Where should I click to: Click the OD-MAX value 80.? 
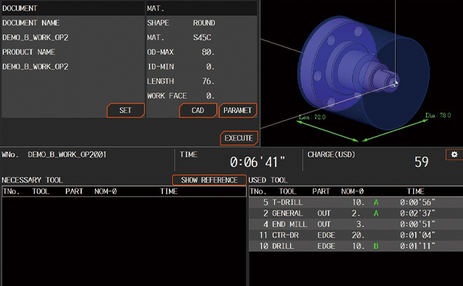208,52
